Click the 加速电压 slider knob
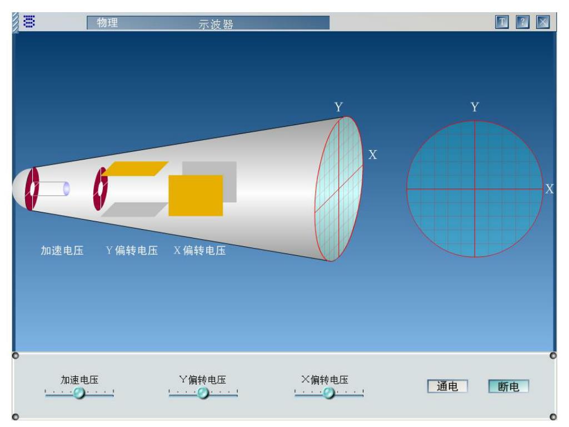This screenshot has width=569, height=427. tap(79, 393)
